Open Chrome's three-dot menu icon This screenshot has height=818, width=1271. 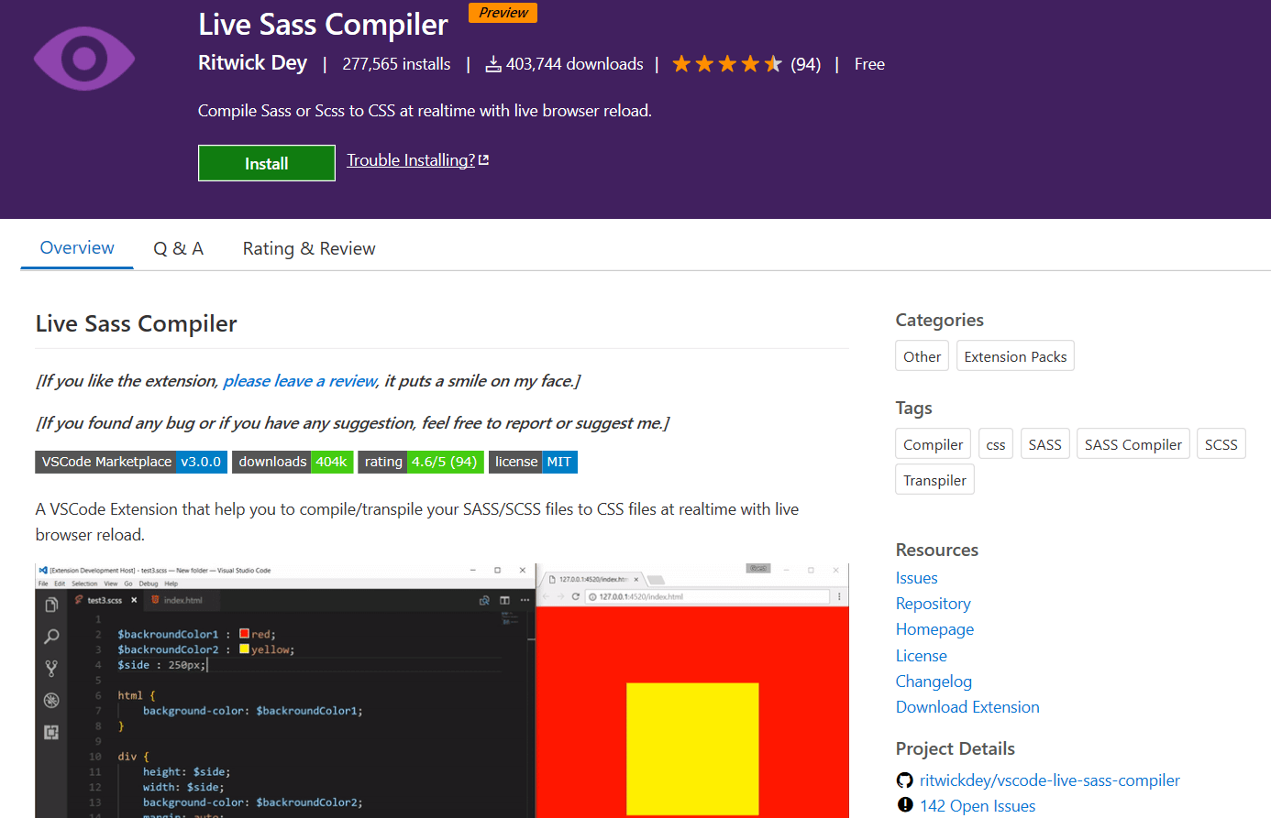coord(839,595)
